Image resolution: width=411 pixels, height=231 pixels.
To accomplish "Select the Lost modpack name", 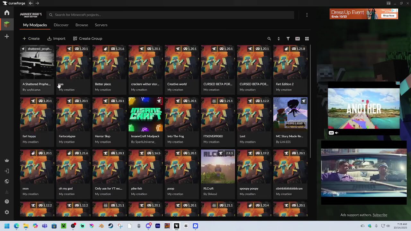I will pyautogui.click(x=242, y=136).
